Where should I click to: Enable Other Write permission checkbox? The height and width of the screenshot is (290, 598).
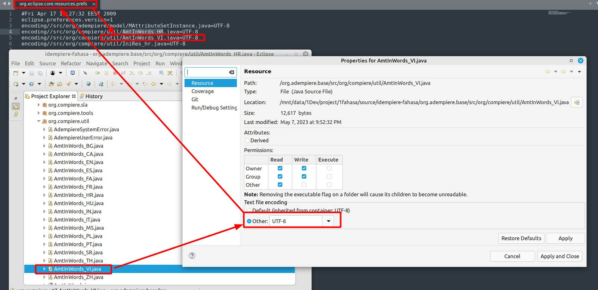point(304,185)
